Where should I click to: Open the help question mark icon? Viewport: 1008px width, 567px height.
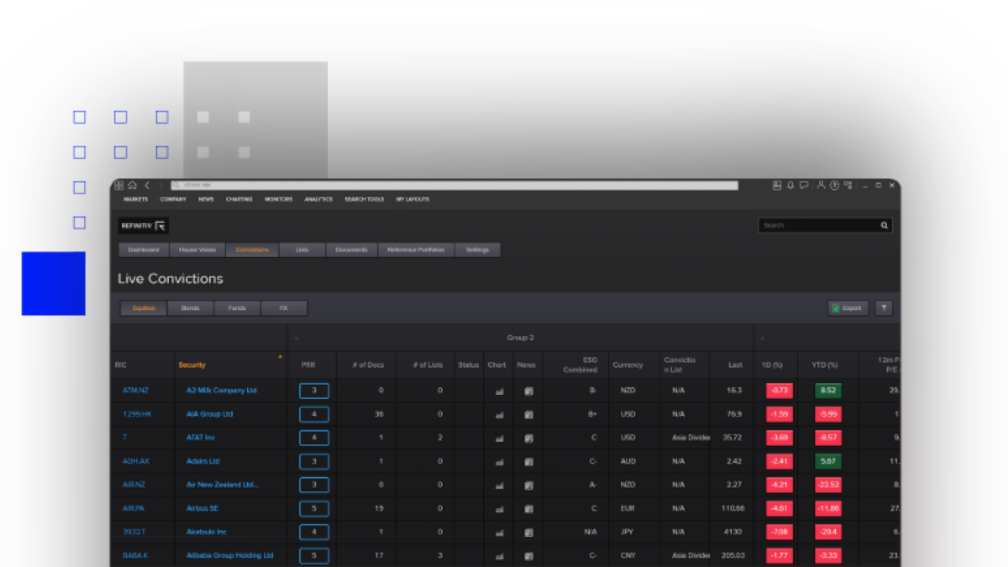pos(834,185)
